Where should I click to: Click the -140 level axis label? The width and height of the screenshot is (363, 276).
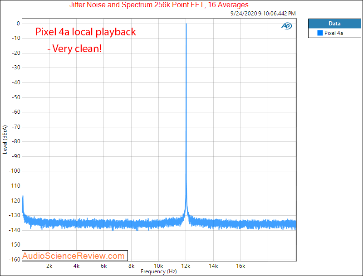[15, 230]
